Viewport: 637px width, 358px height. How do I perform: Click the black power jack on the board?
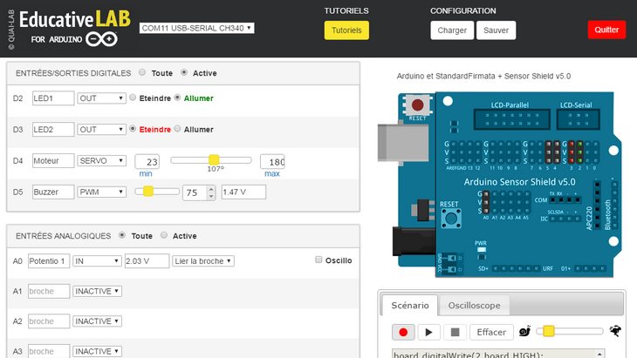click(x=414, y=241)
